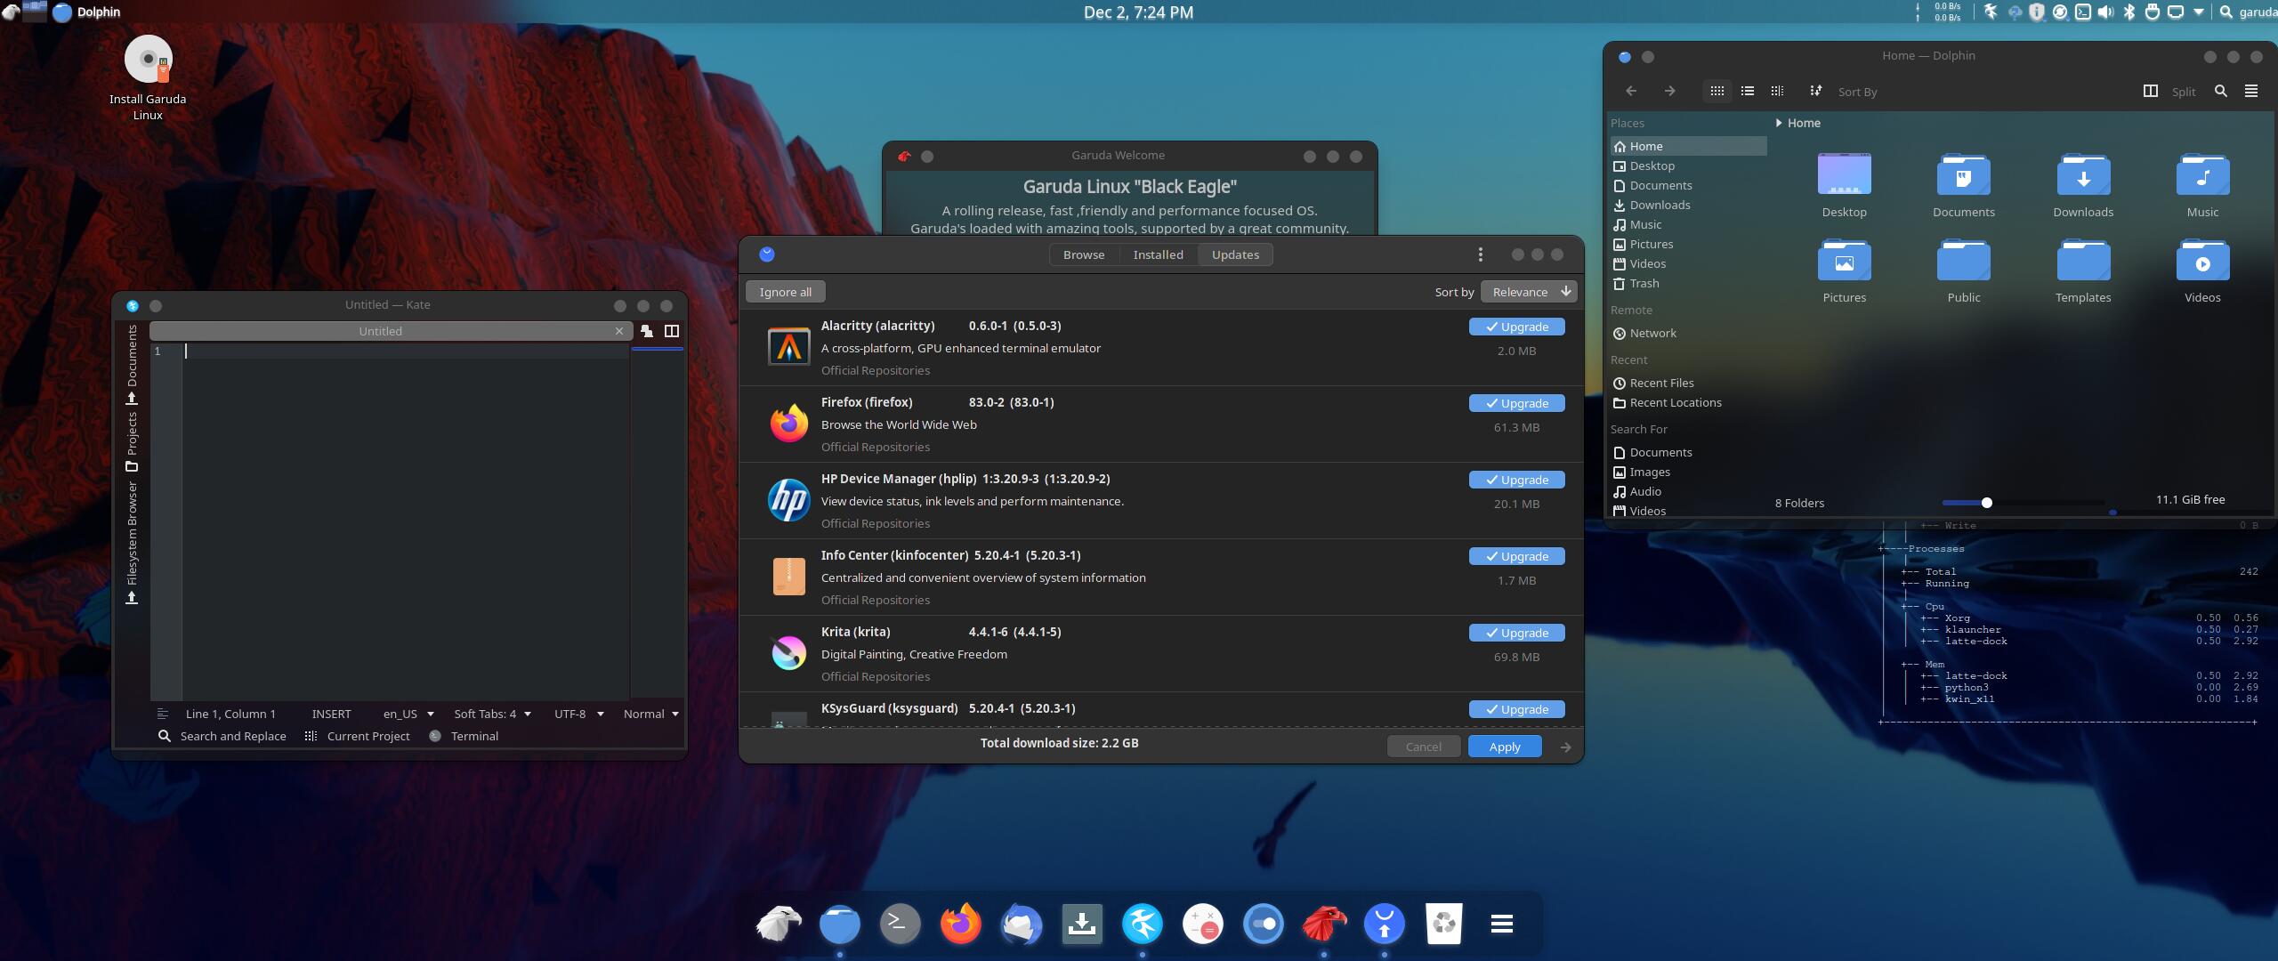Switch to the Installed tab in Pamac
Screen dimensions: 2278x961
pos(1158,254)
